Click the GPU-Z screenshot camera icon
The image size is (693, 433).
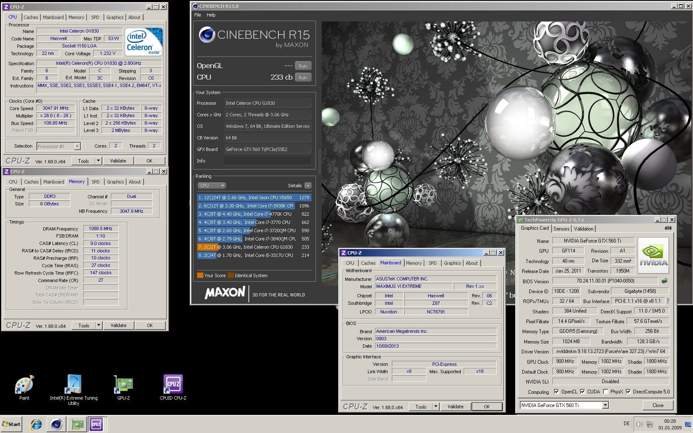668,228
